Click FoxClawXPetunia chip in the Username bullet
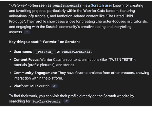Viewport: 152px width, 114px height. 76,52
